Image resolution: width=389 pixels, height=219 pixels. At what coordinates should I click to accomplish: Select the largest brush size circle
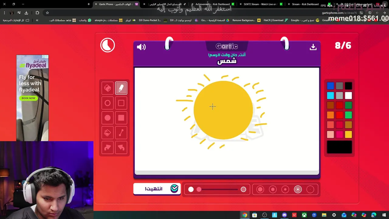pos(260,189)
